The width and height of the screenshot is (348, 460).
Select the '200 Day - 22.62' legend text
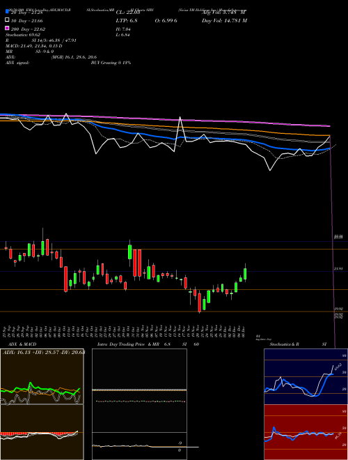click(x=28, y=29)
